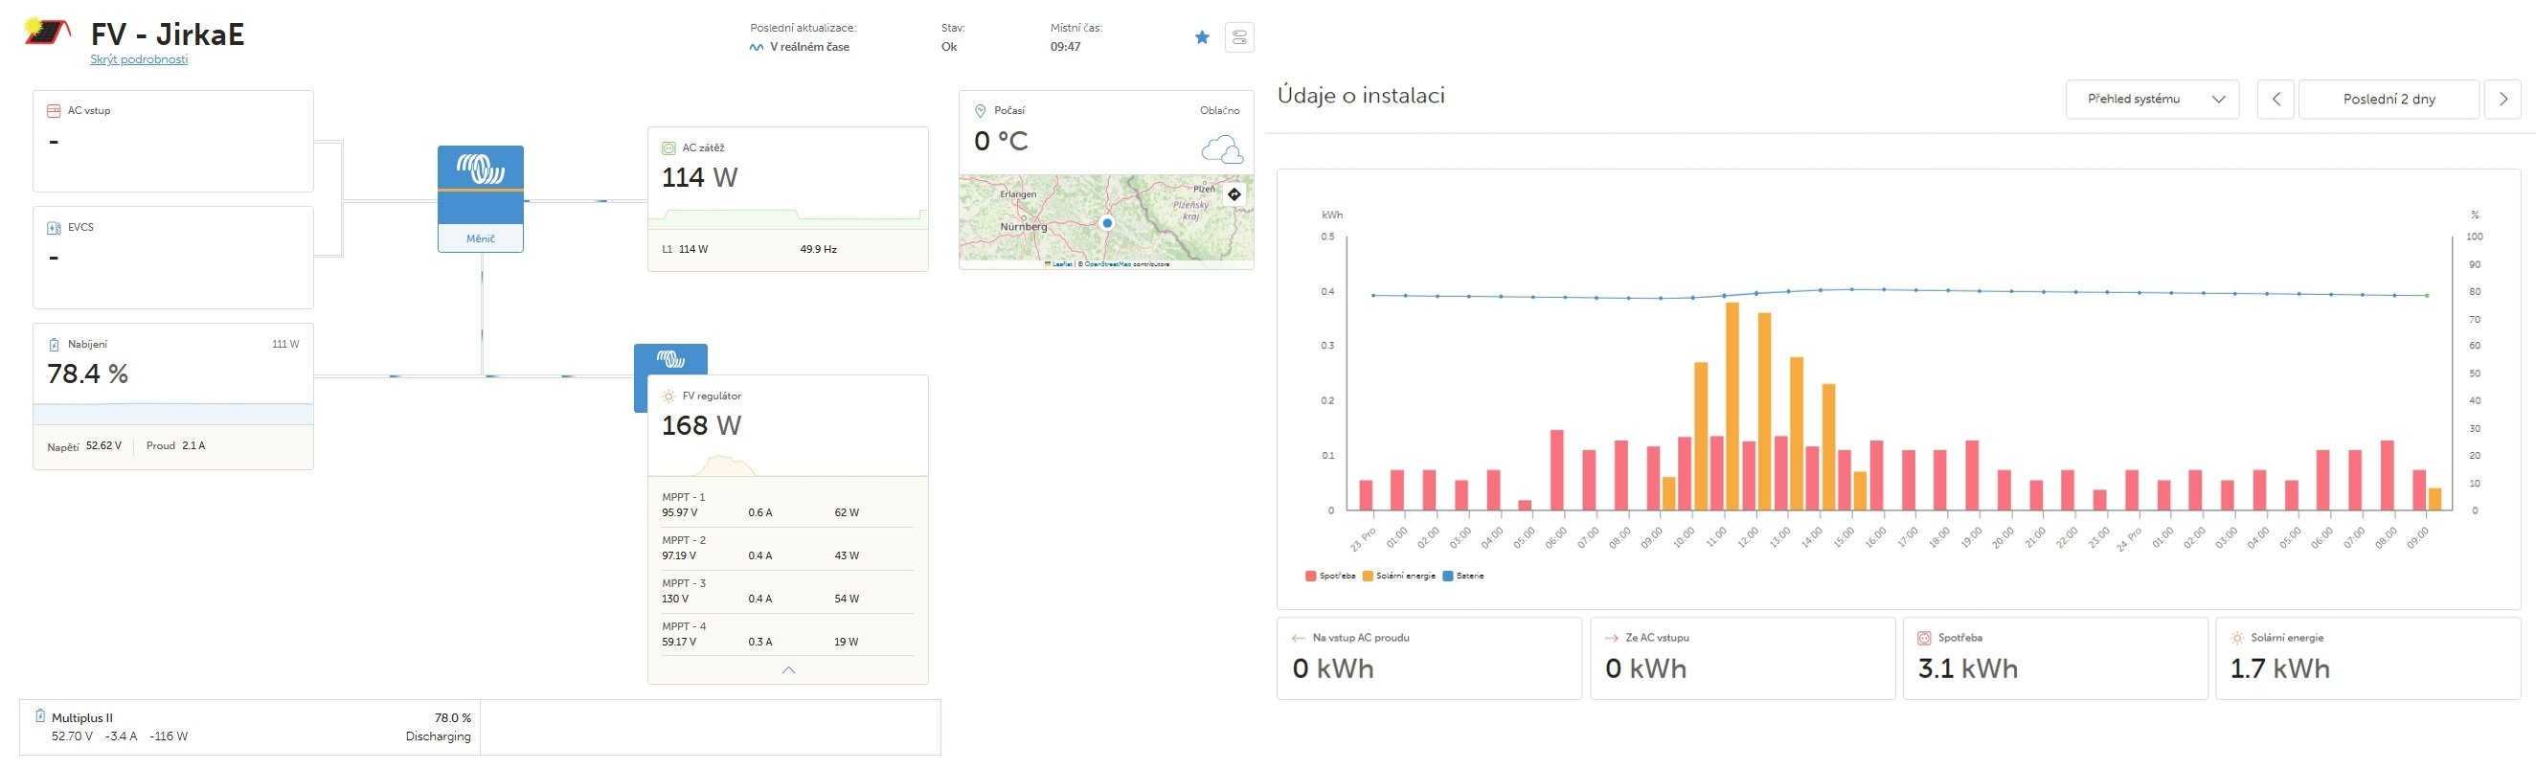Click the Počasí location pin icon
This screenshot has width=2536, height=770.
[x=980, y=111]
